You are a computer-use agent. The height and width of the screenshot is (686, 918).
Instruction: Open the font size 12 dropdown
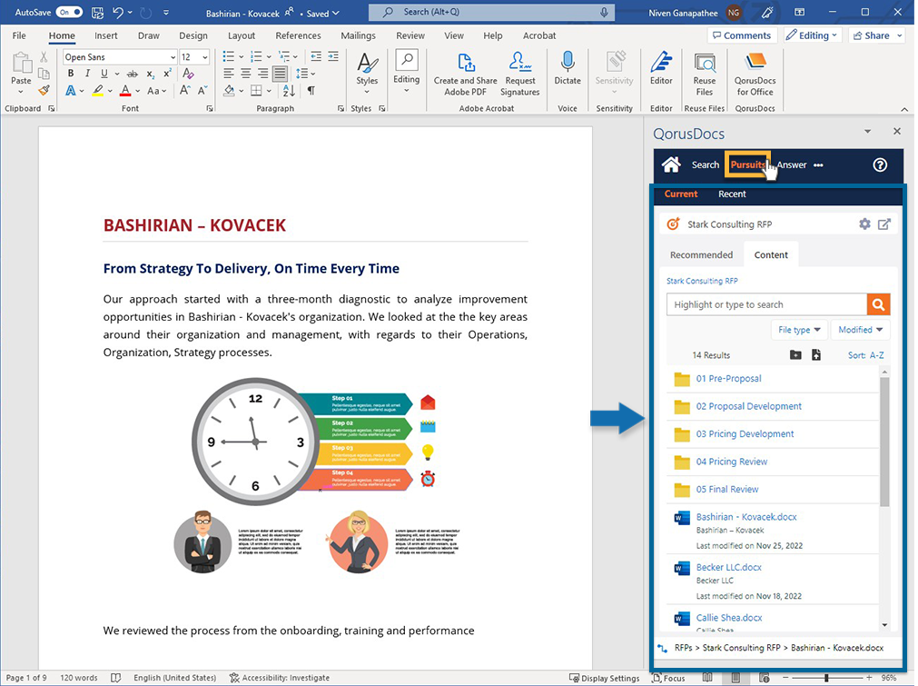[205, 57]
